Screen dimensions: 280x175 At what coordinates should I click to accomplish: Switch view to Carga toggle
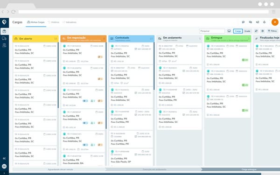(x=238, y=31)
